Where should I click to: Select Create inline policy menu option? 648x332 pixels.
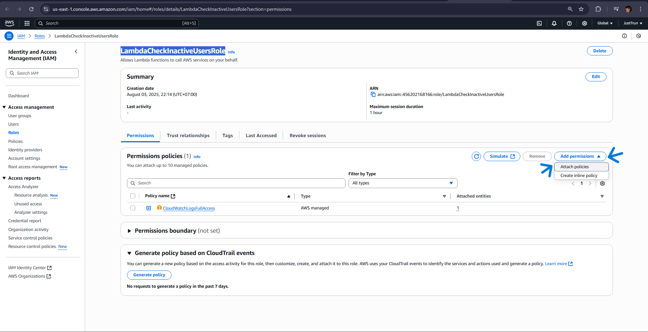click(581, 176)
